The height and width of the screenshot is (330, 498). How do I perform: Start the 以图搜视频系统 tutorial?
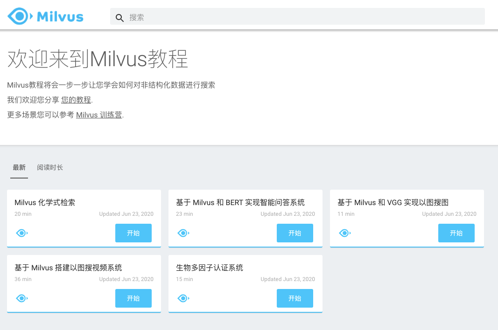coord(133,298)
